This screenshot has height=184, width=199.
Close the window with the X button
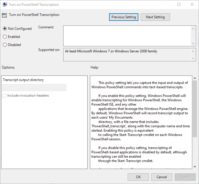tap(192, 5)
